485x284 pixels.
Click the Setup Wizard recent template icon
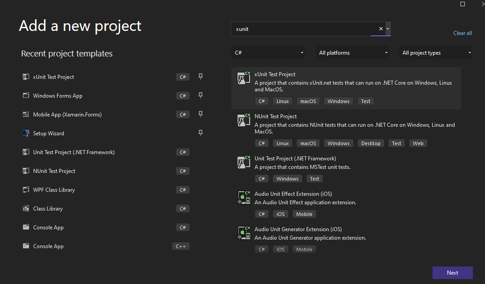tap(26, 133)
